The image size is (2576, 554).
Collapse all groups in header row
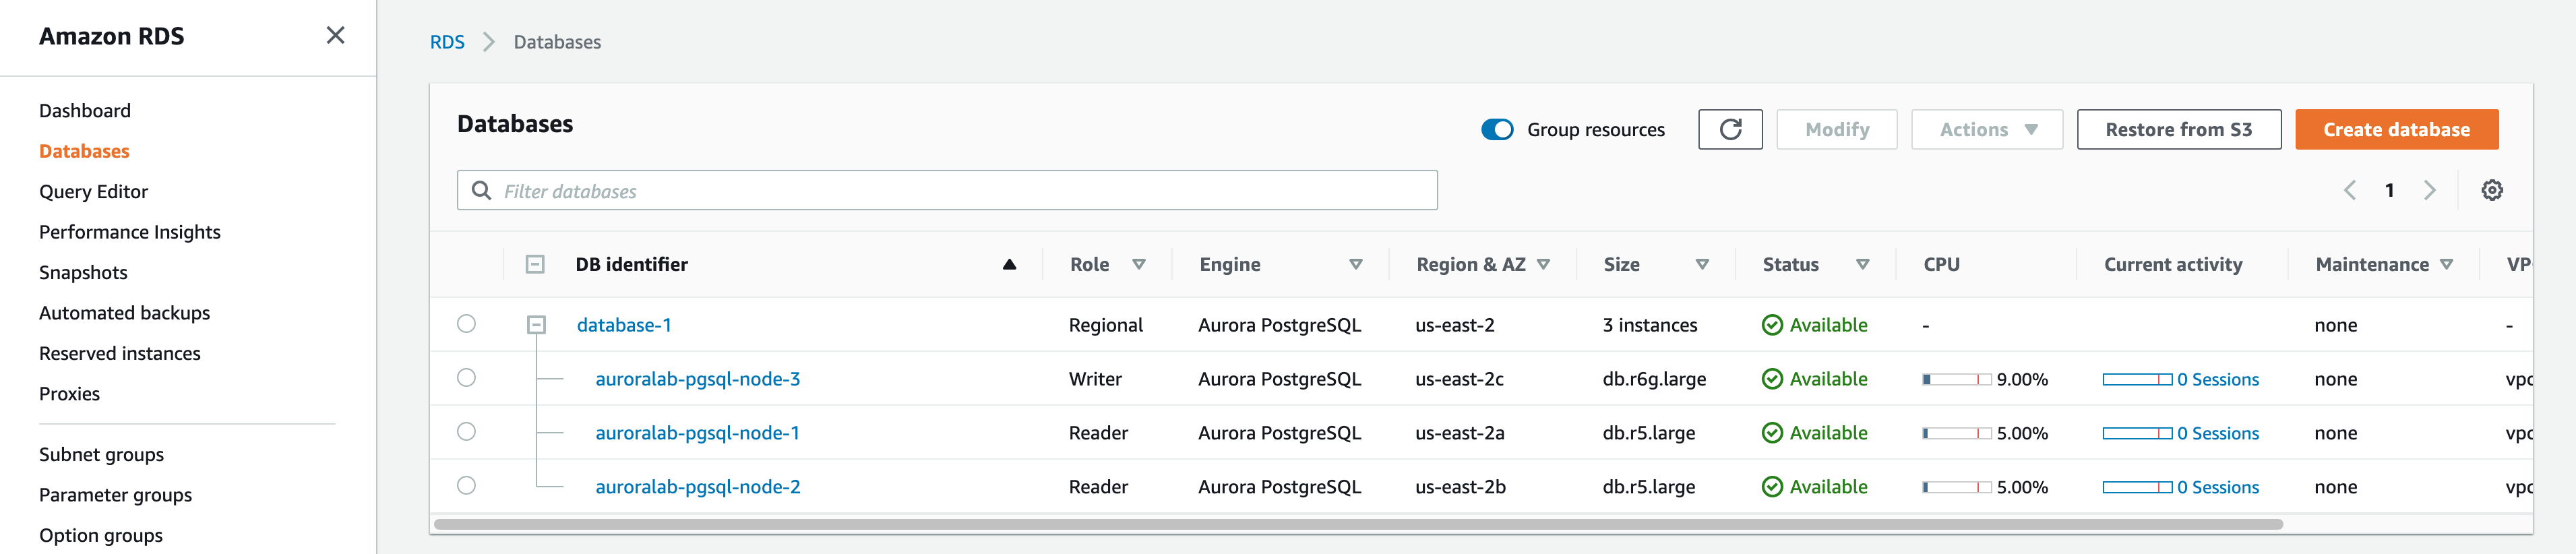point(535,265)
